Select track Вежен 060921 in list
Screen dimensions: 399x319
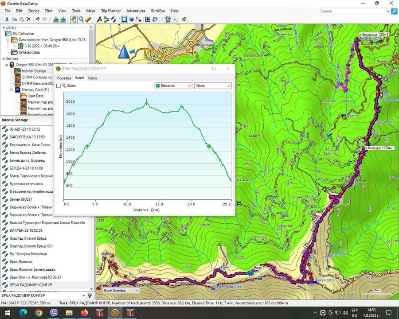[20, 199]
